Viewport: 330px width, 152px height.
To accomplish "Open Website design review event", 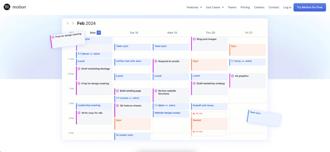I will tap(171, 114).
